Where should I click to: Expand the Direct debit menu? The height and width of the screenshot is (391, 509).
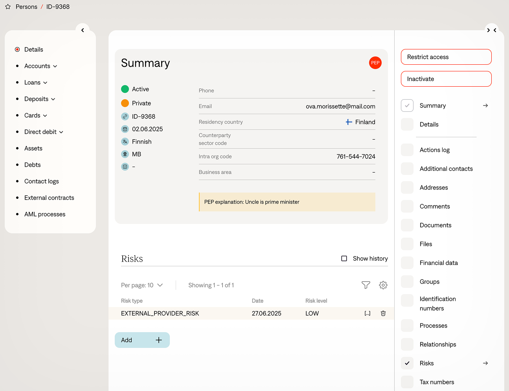(x=44, y=132)
